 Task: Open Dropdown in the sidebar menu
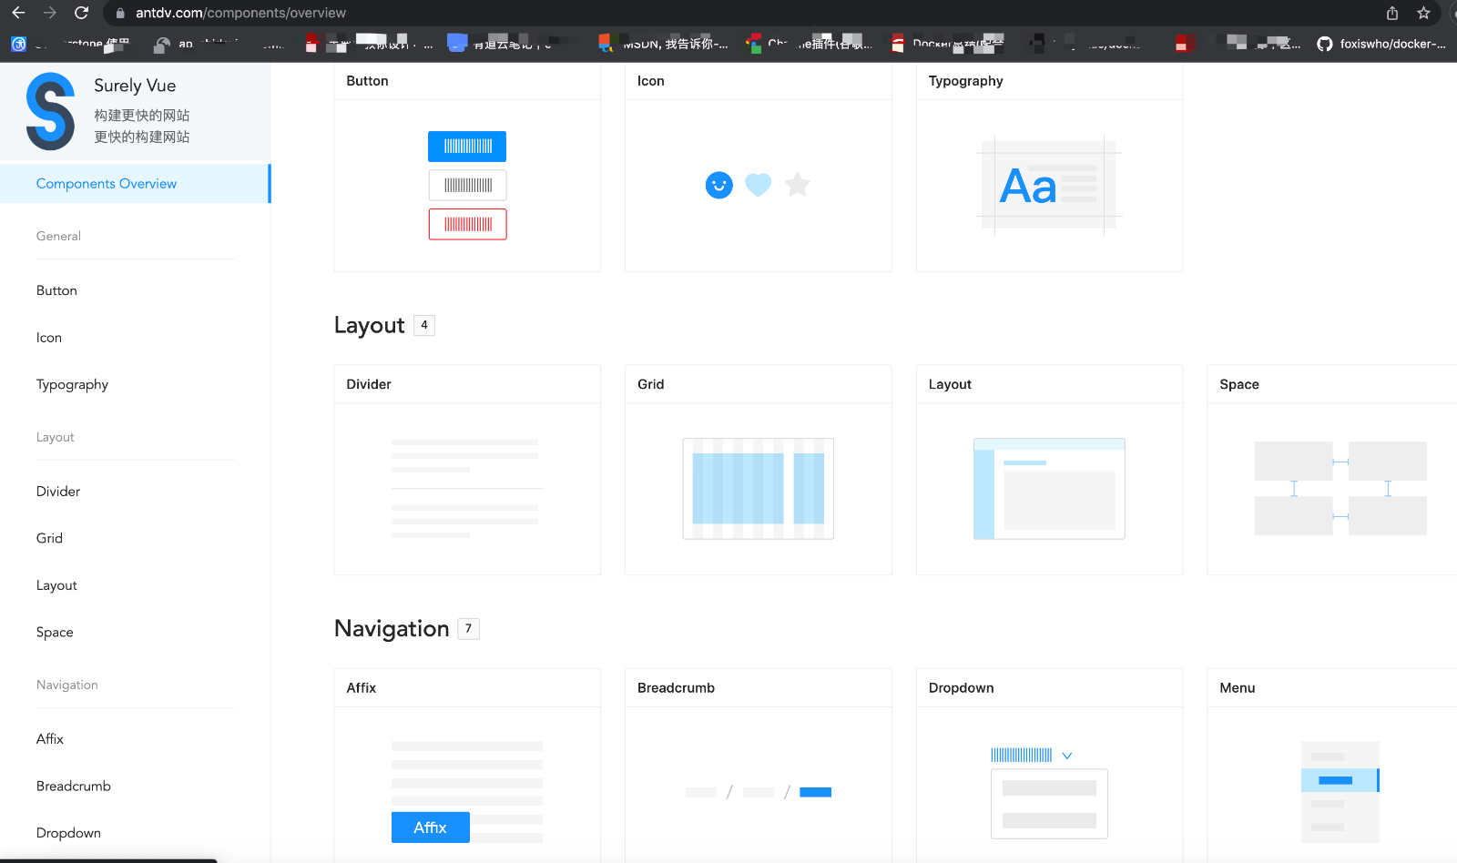[x=68, y=833]
